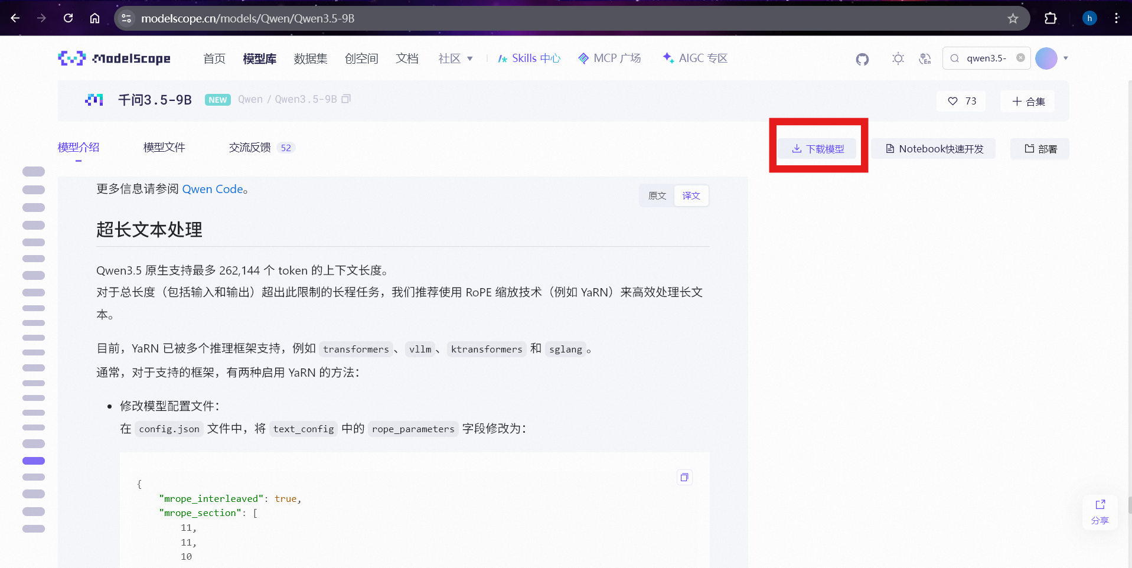Toggle light/dark theme with sun icon
Screen dimensions: 1132x568
(x=898, y=58)
